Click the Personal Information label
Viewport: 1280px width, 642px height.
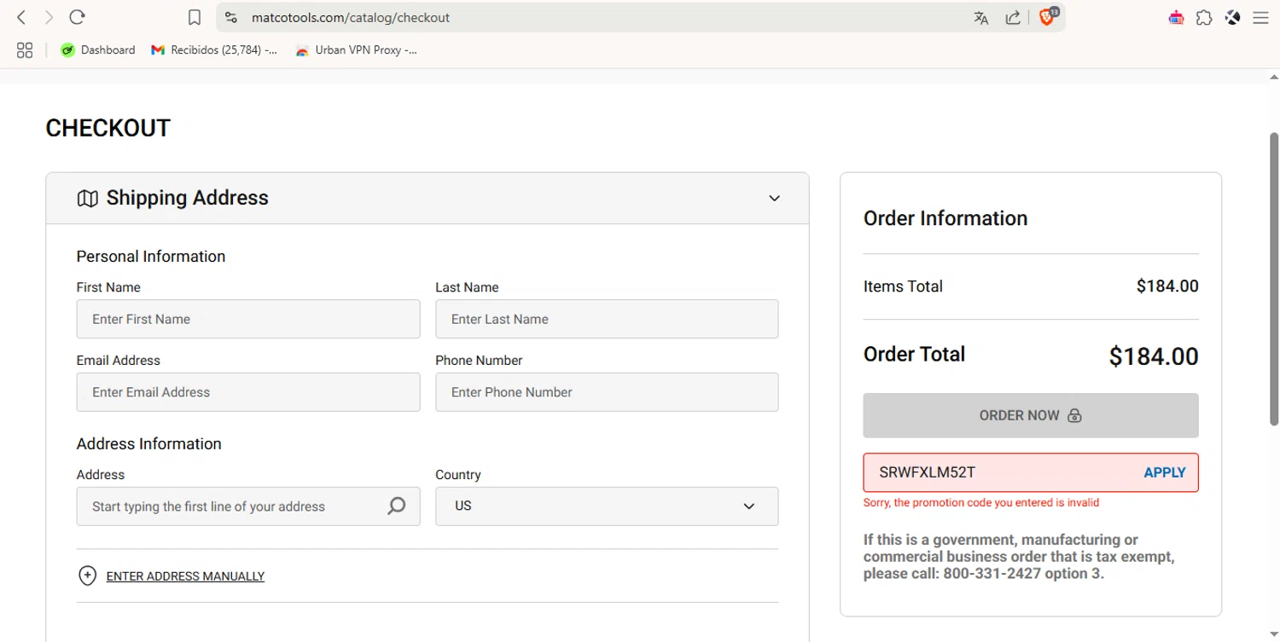(151, 257)
